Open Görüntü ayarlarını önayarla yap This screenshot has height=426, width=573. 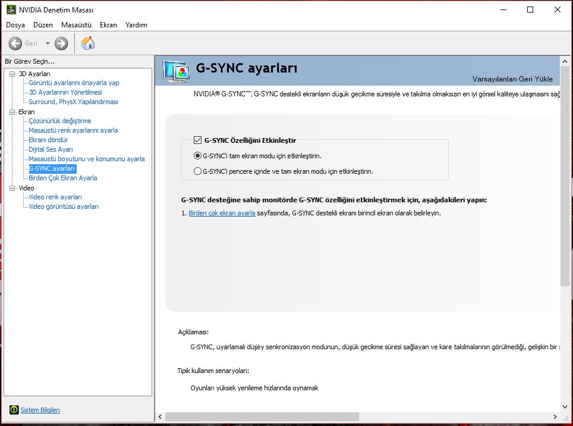(74, 83)
